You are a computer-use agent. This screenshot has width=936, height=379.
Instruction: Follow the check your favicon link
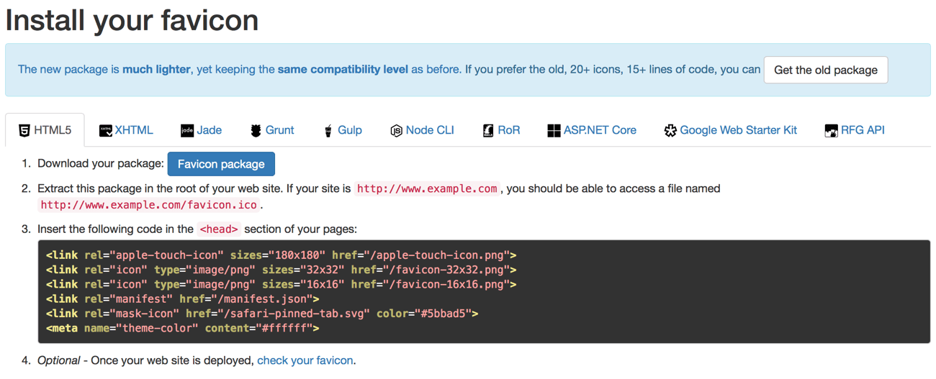(305, 360)
